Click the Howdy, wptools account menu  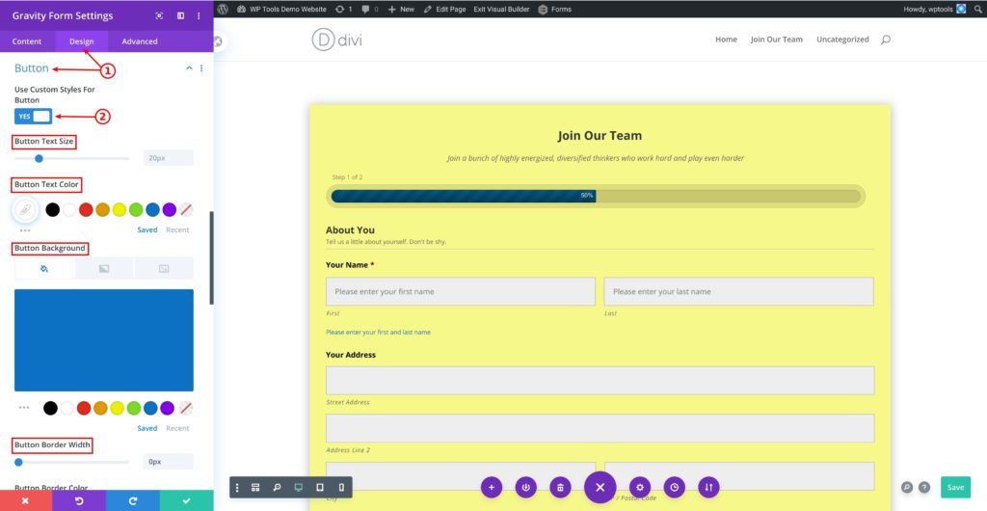[935, 10]
